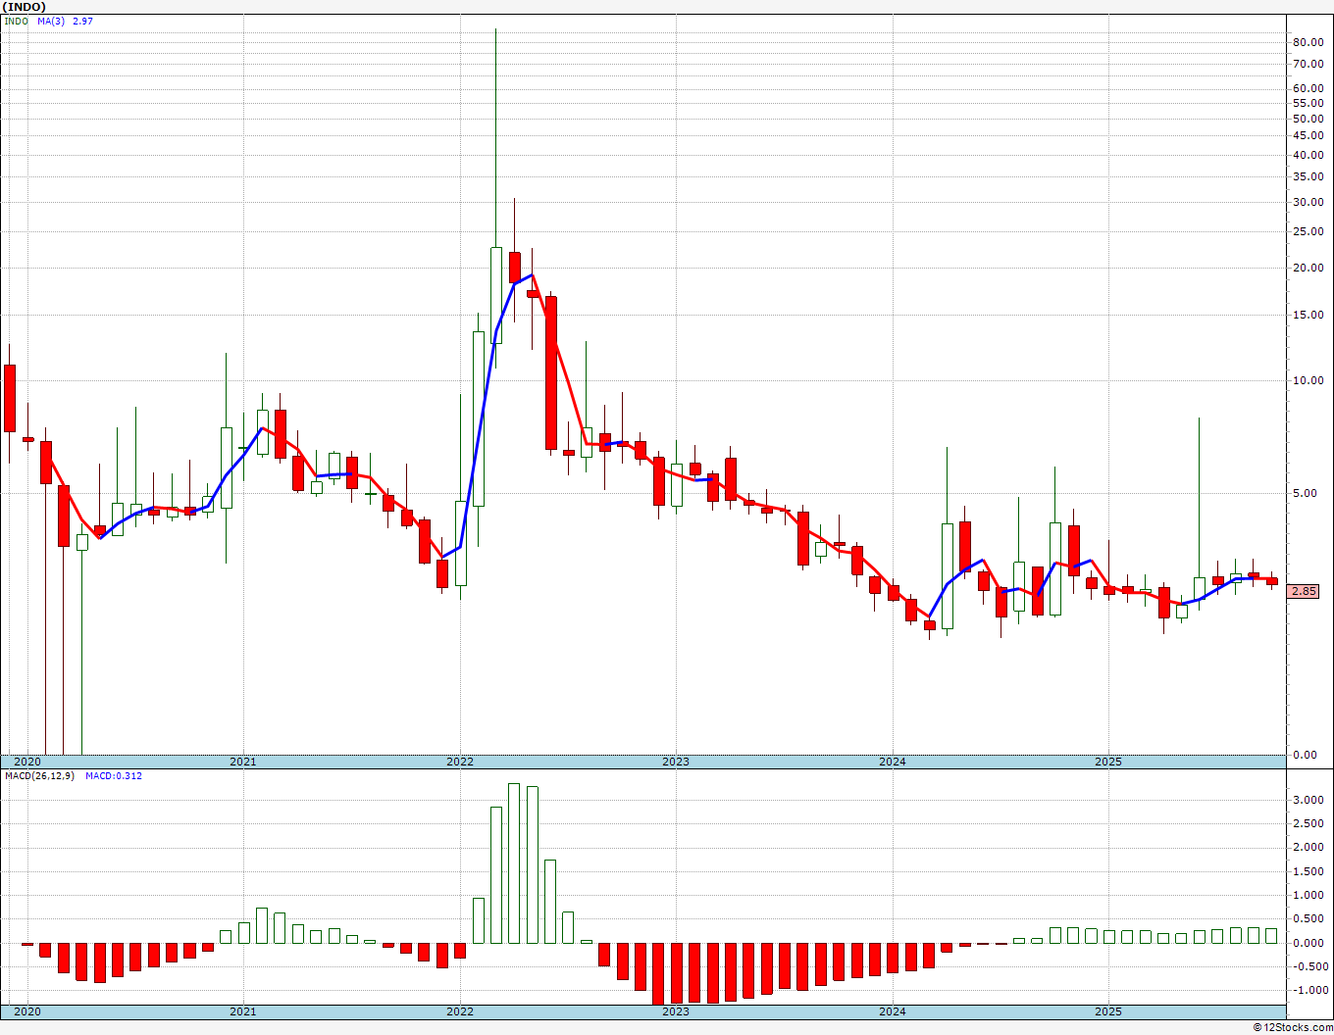
Task: Select 2025 on the price chart time axis
Action: pyautogui.click(x=1108, y=762)
